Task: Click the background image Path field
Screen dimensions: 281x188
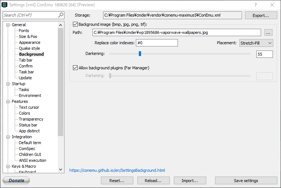Action: [177, 32]
